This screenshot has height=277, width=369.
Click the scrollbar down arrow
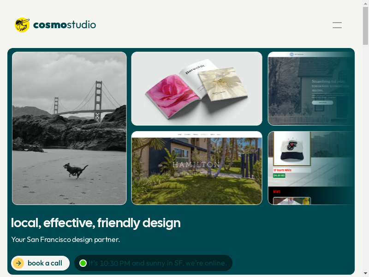[365, 274]
